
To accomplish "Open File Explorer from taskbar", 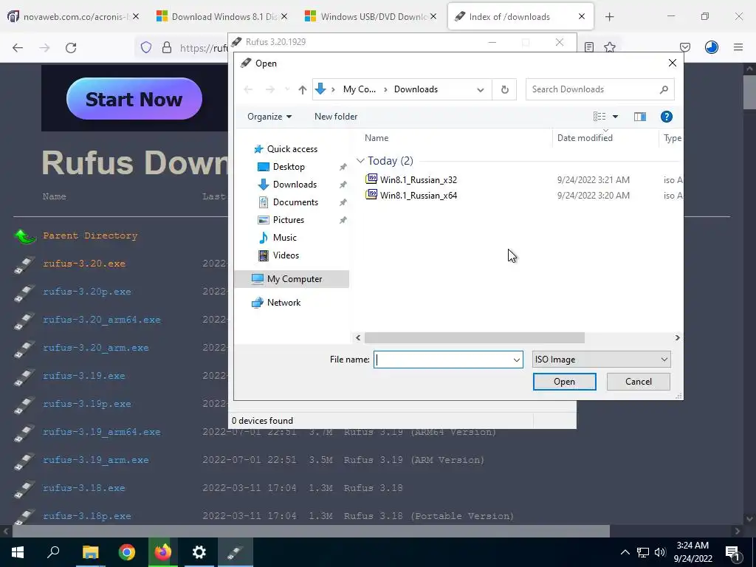I will [90, 552].
